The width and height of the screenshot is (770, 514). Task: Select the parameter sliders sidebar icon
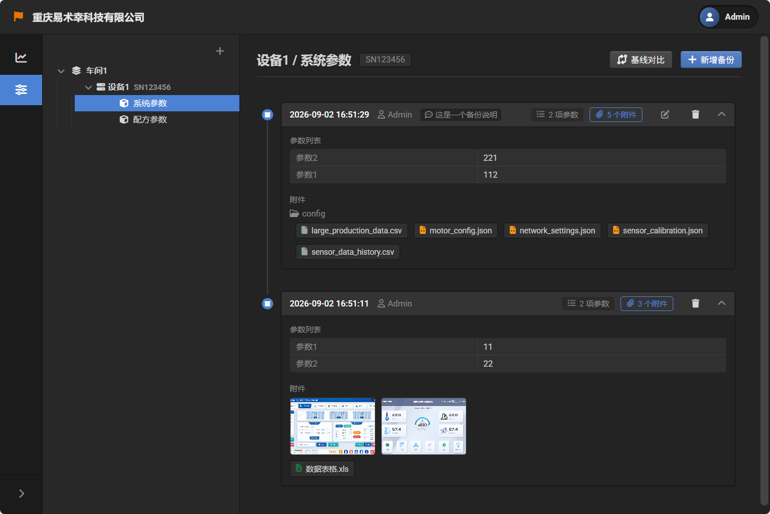21,89
